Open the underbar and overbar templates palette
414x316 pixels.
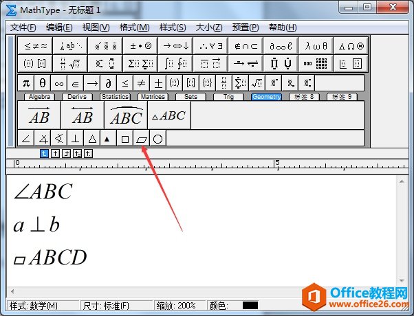210,63
